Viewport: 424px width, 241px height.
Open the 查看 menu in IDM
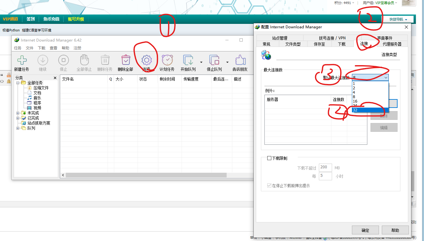[x=54, y=48]
